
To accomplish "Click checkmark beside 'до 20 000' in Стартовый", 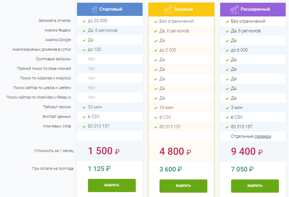I will coord(84,21).
